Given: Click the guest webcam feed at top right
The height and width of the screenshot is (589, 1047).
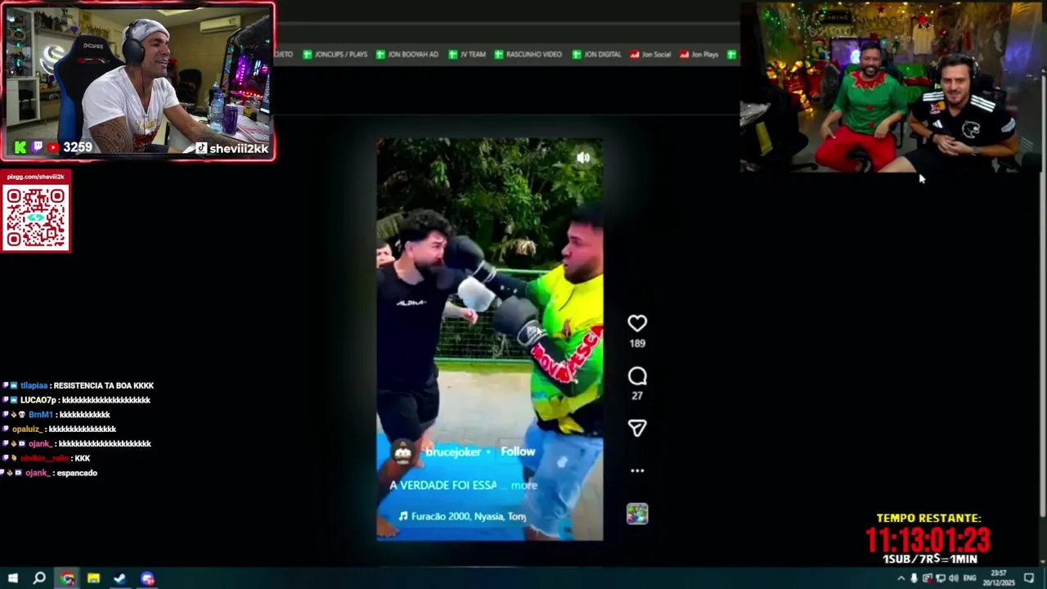Looking at the screenshot, I should (892, 88).
